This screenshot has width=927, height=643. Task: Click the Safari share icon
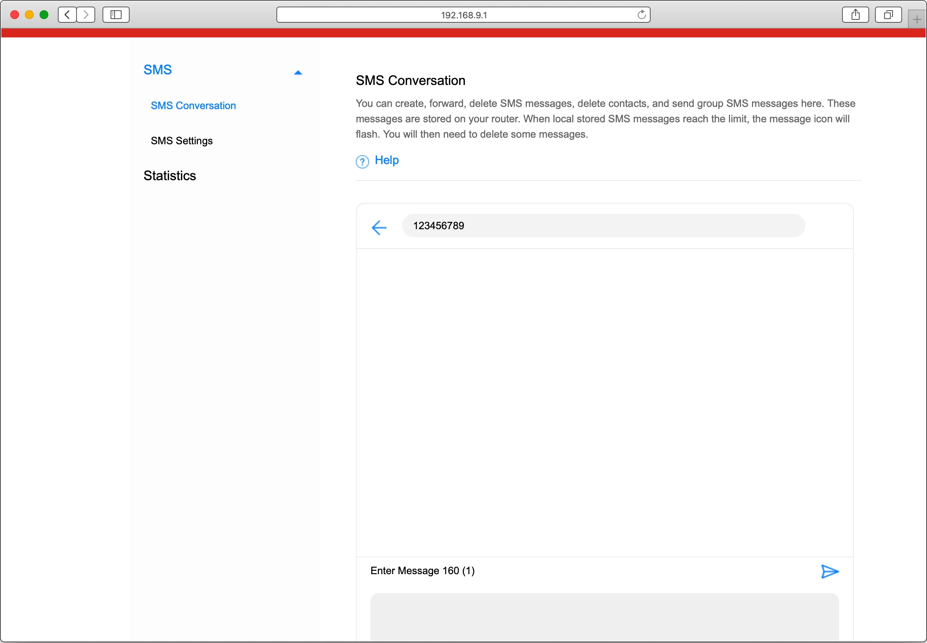(x=855, y=14)
